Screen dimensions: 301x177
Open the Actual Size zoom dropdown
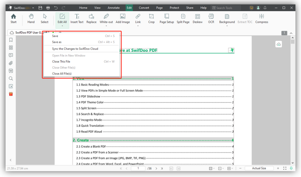(259, 168)
